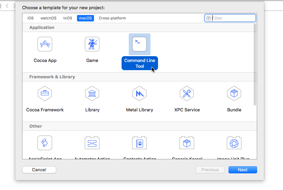Click the "XPC Service" label
This screenshot has height=190, width=283.
pyautogui.click(x=187, y=110)
